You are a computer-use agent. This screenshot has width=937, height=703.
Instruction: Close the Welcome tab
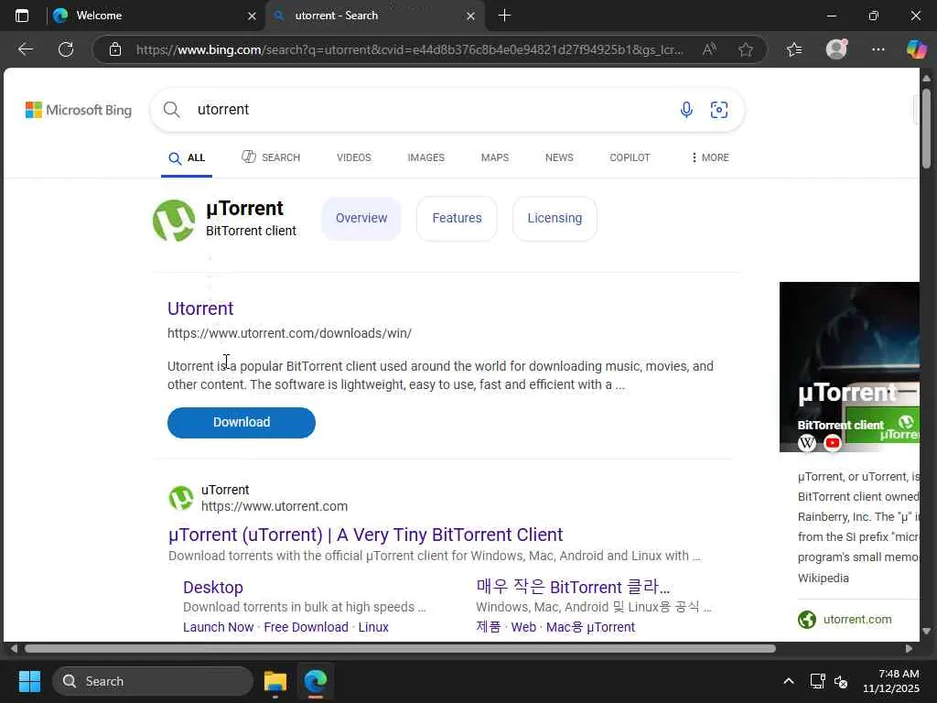(252, 16)
